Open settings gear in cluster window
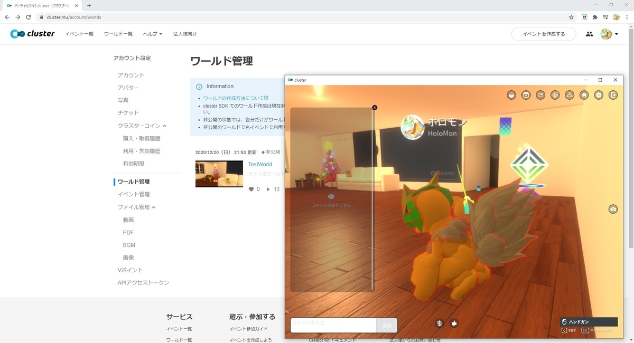The image size is (634, 343). 599,95
